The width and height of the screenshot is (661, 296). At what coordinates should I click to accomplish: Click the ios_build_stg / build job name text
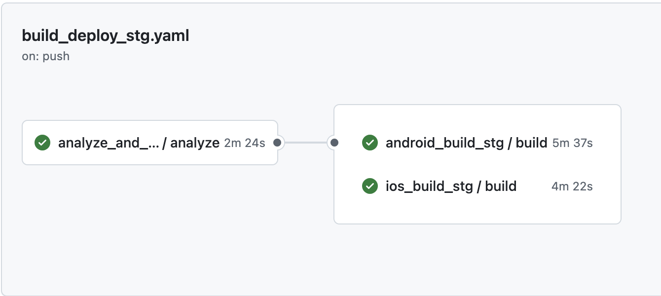(x=450, y=186)
